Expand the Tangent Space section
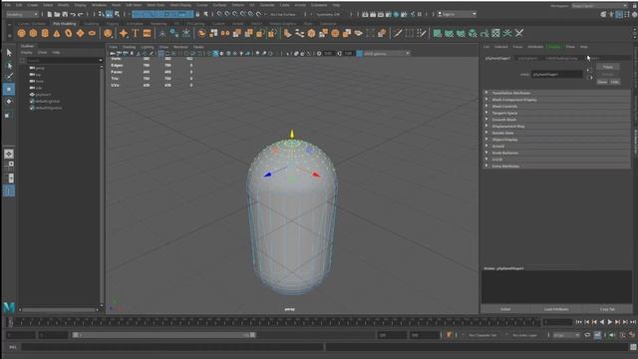The image size is (638, 359). coord(557,113)
